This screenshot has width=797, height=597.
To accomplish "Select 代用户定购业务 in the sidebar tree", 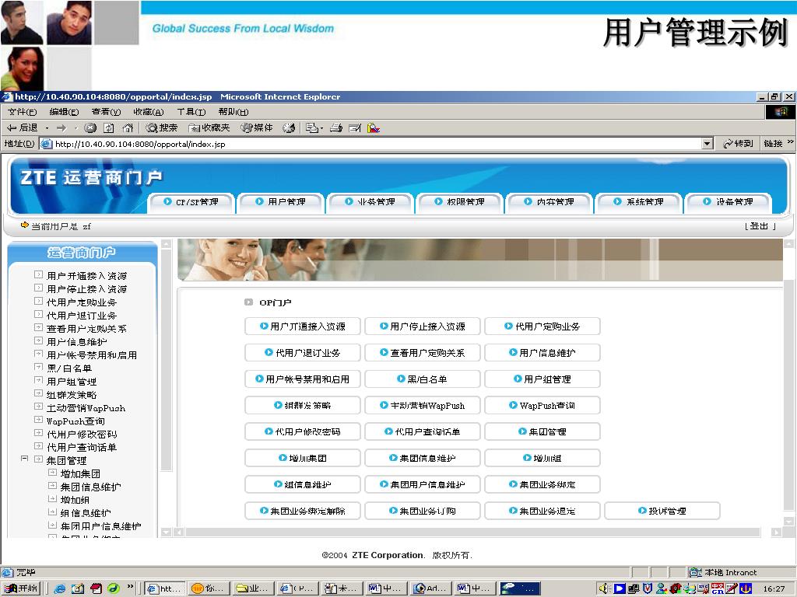I will [81, 302].
